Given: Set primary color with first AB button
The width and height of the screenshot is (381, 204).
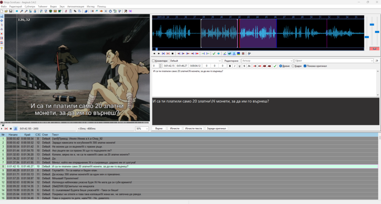Looking at the screenshot, I should [x=255, y=66].
